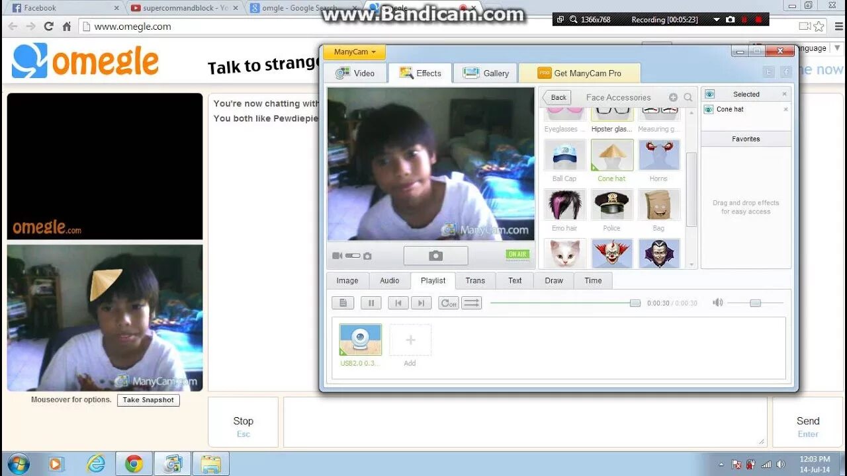Open Internet Explorer from the taskbar
The width and height of the screenshot is (847, 476).
[96, 464]
